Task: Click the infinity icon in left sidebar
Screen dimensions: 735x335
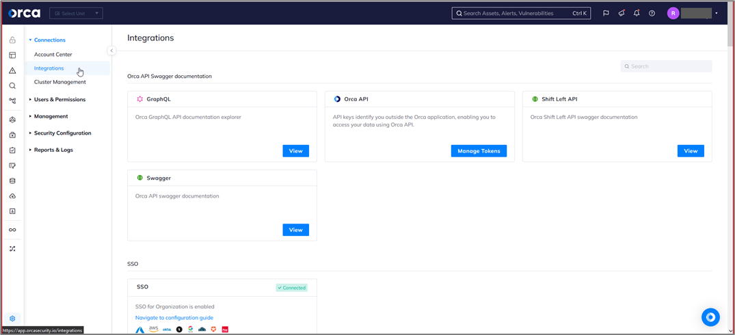Action: 12,230
